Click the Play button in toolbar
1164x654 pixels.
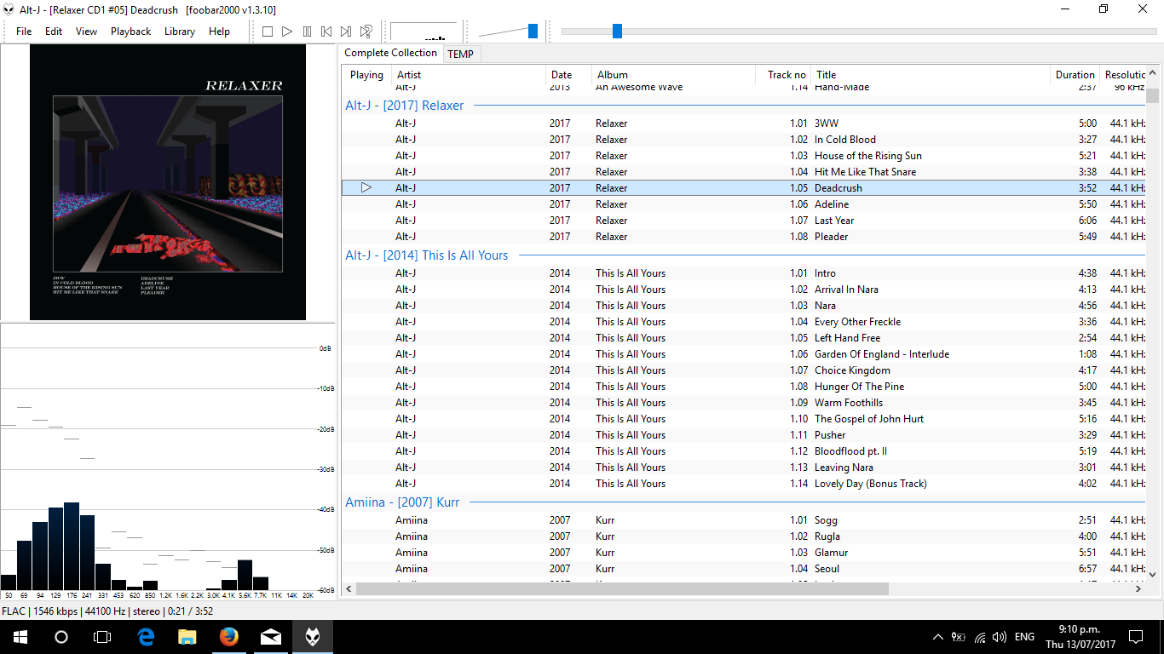287,32
